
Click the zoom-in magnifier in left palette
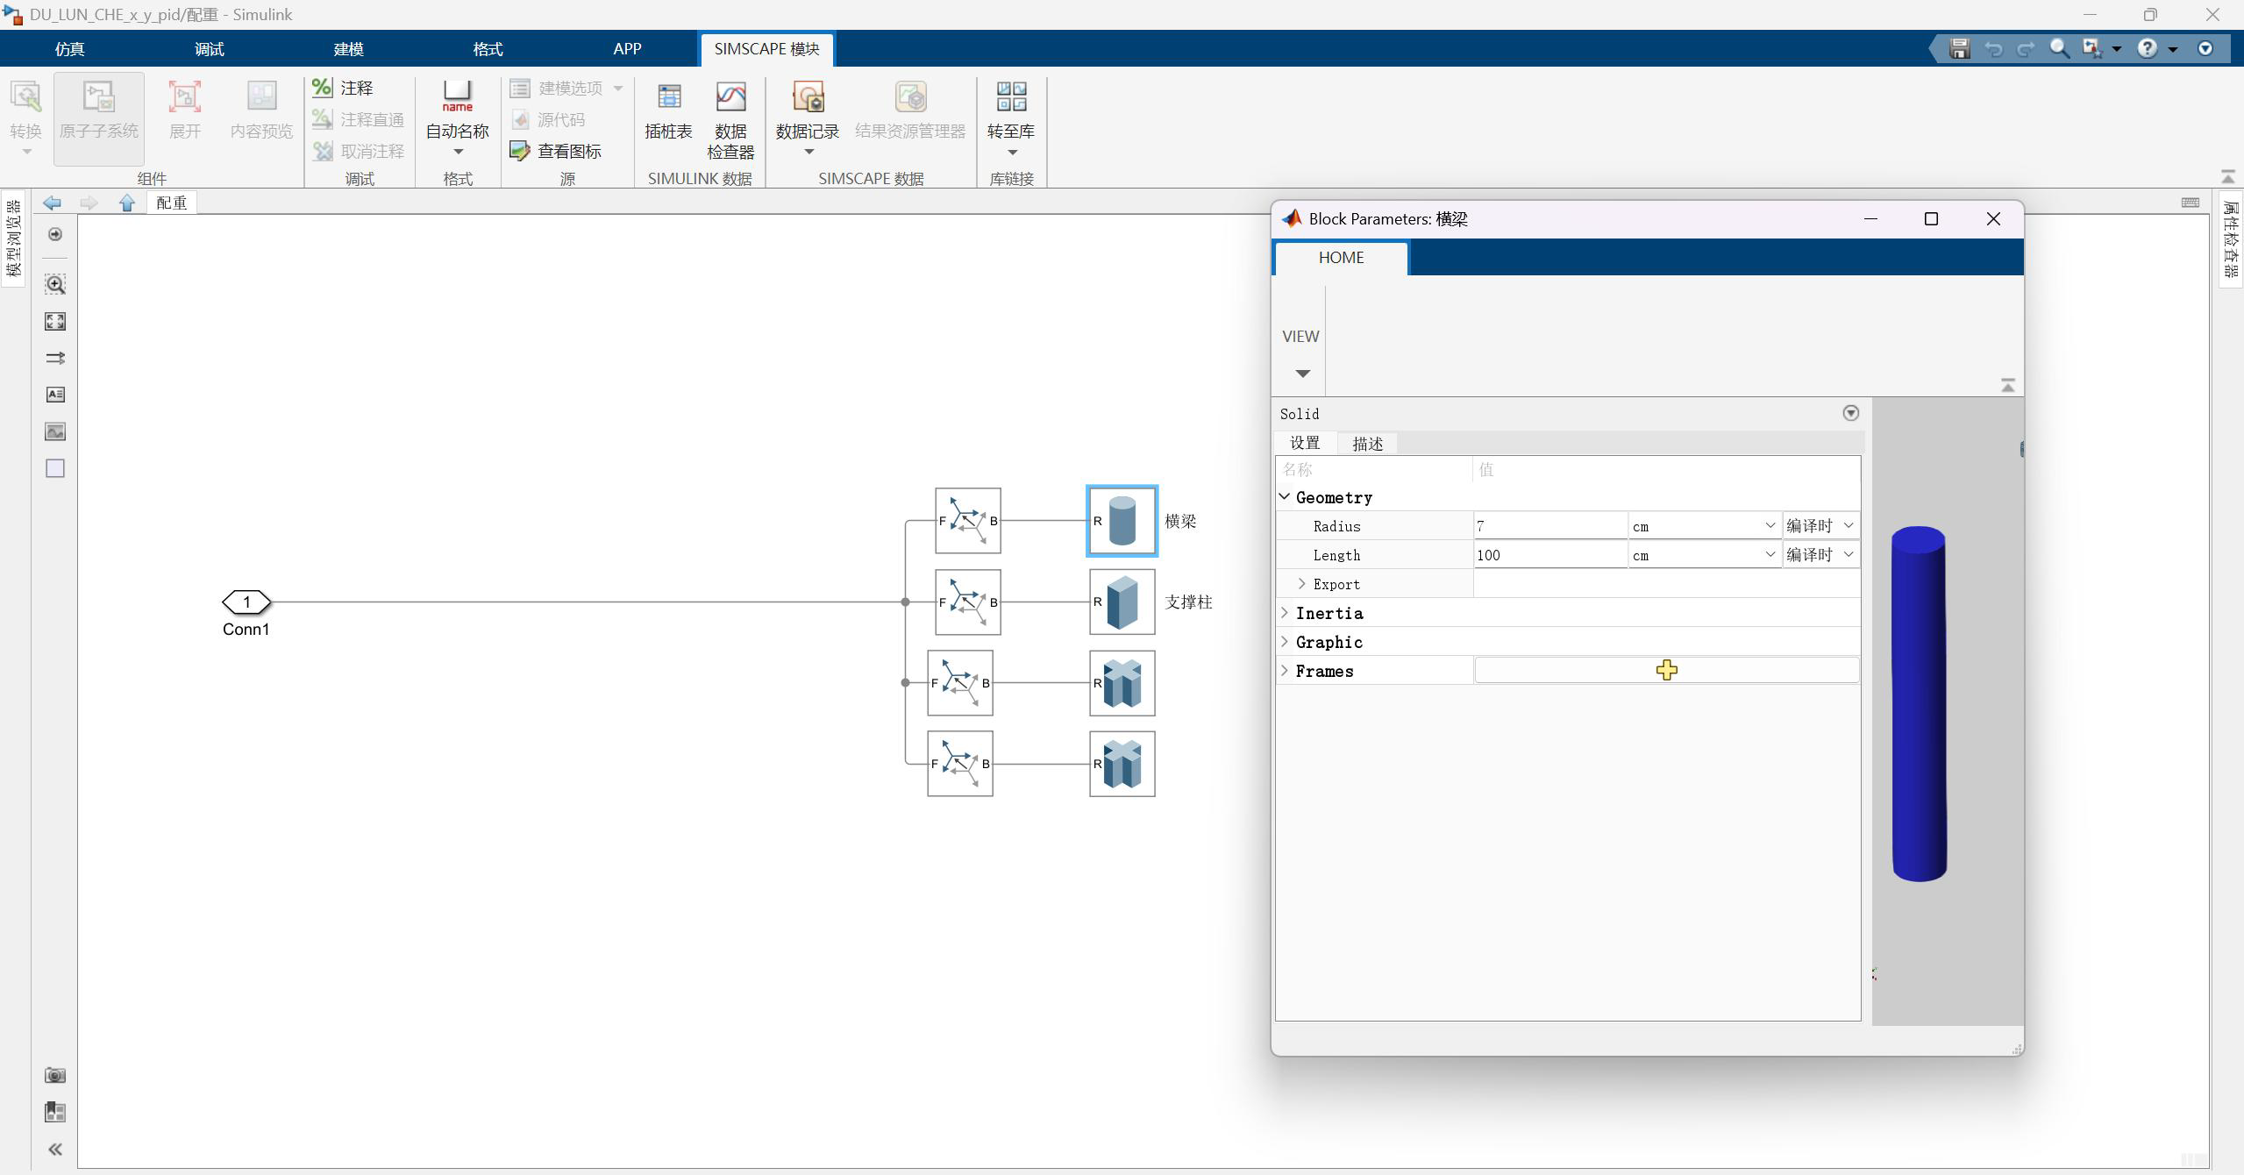[55, 284]
